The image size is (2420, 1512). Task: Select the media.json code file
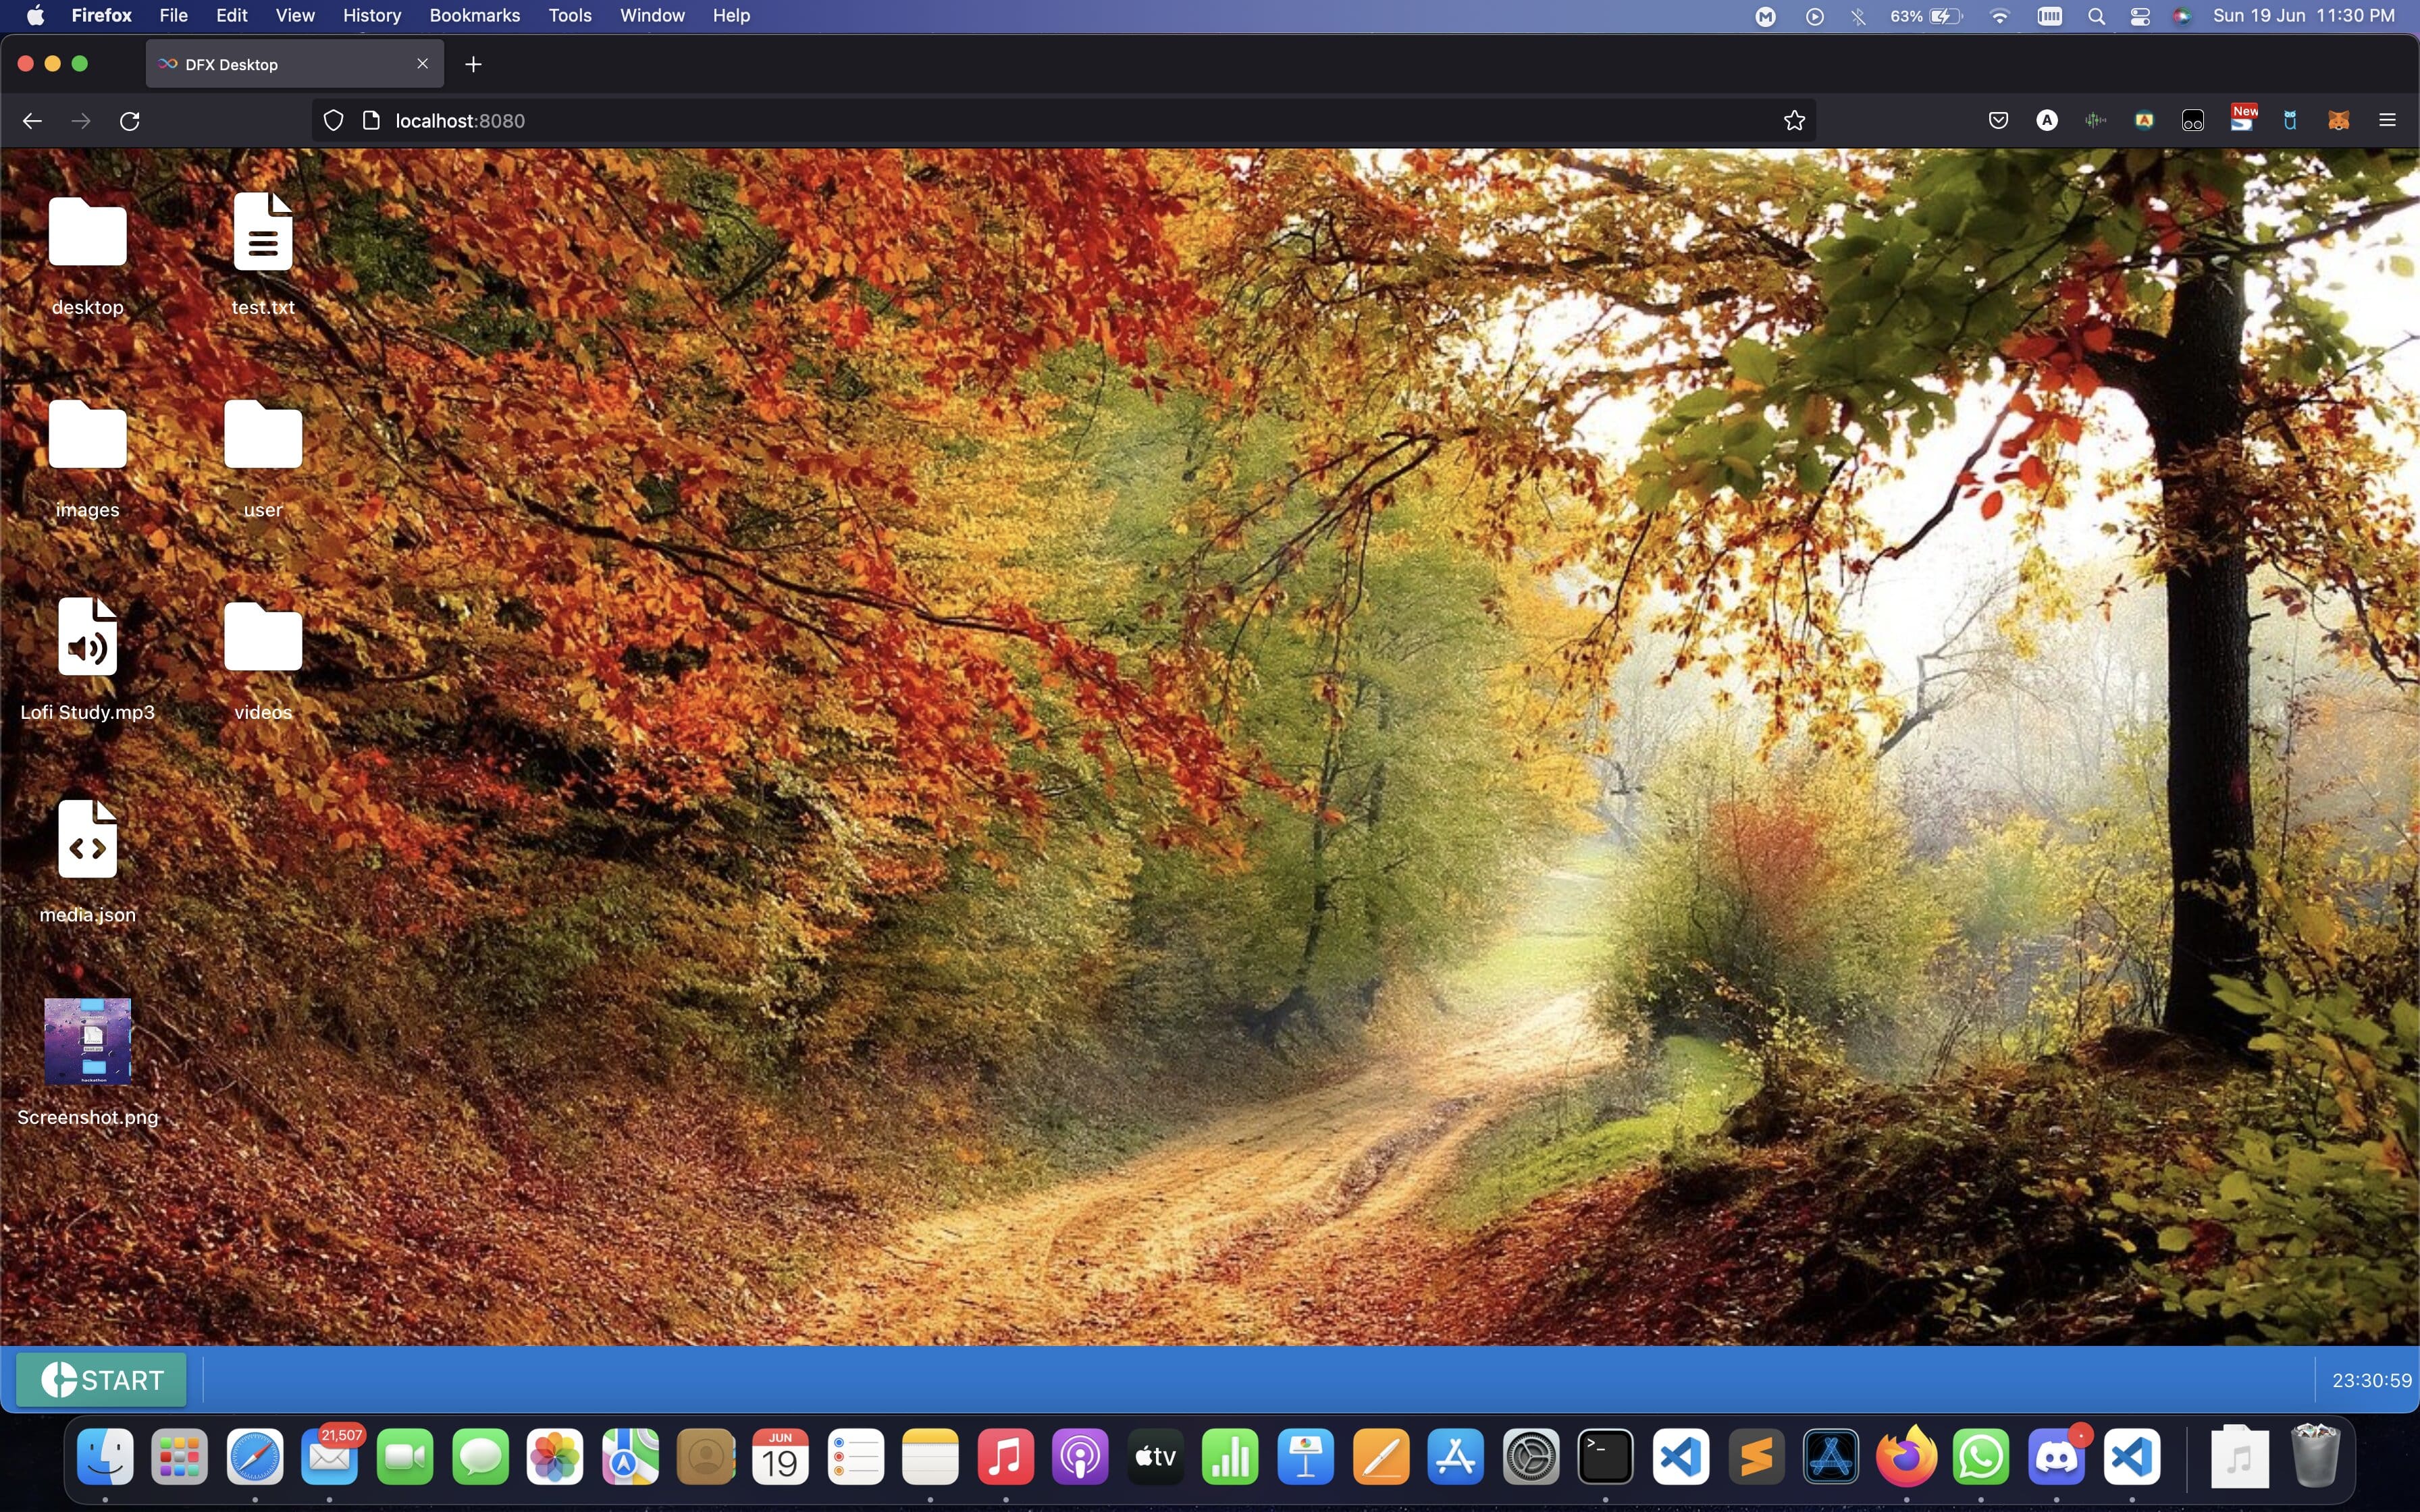(x=87, y=840)
